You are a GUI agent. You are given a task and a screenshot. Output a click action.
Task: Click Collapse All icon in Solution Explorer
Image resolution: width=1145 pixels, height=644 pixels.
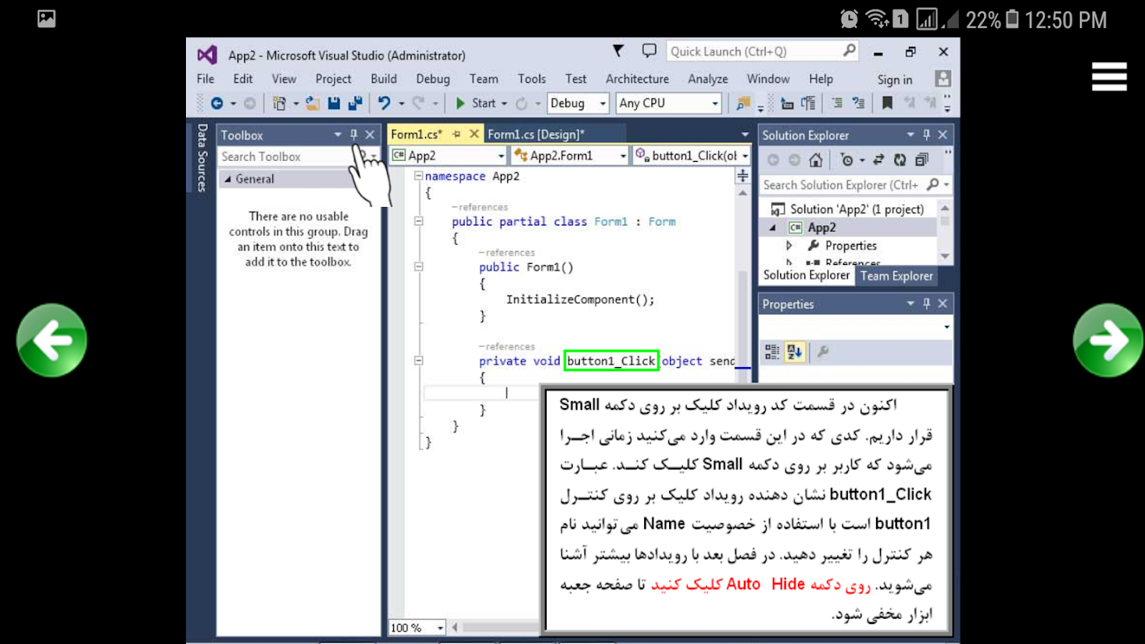(921, 159)
